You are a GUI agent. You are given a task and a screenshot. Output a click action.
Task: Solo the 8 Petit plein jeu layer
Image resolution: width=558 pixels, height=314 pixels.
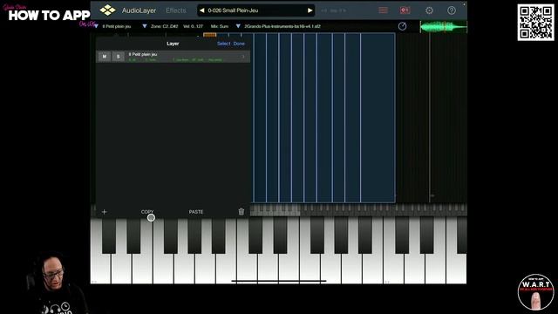(x=119, y=56)
